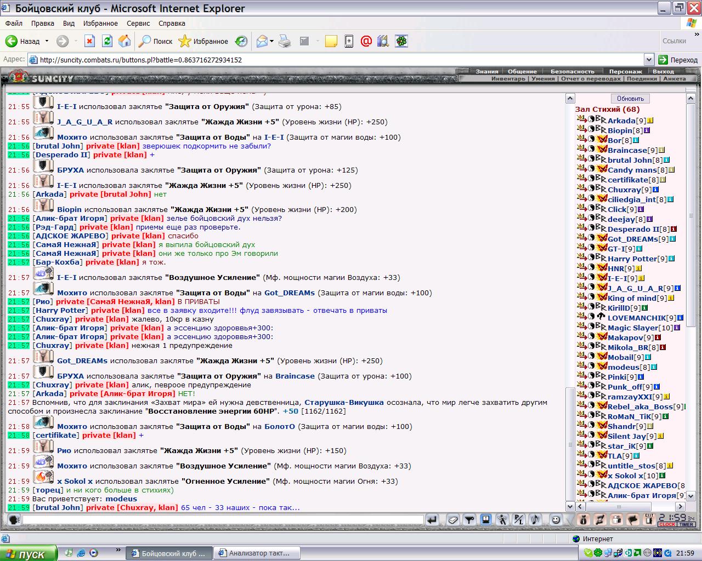Open the Инвентарь link in game header
The width and height of the screenshot is (702, 561).
508,78
